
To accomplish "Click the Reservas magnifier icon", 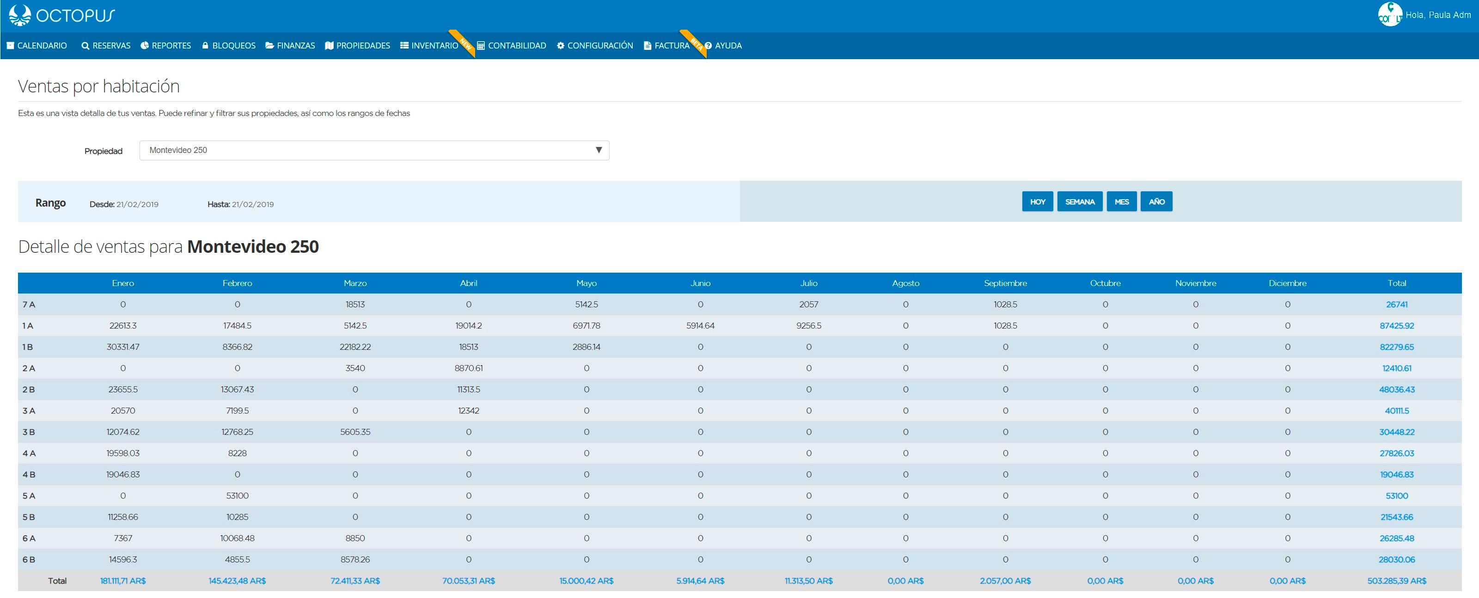I will 86,46.
